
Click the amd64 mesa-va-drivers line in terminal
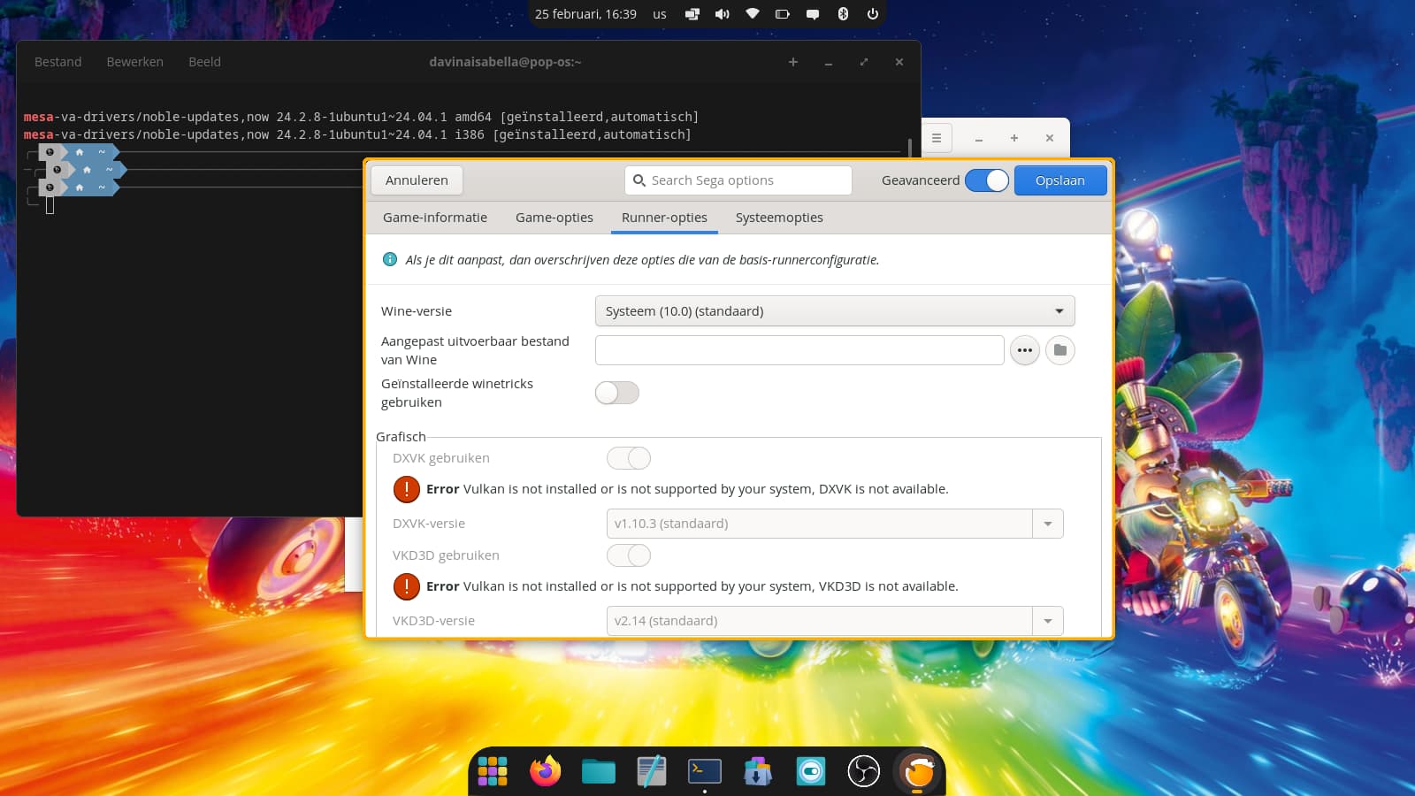pyautogui.click(x=361, y=117)
